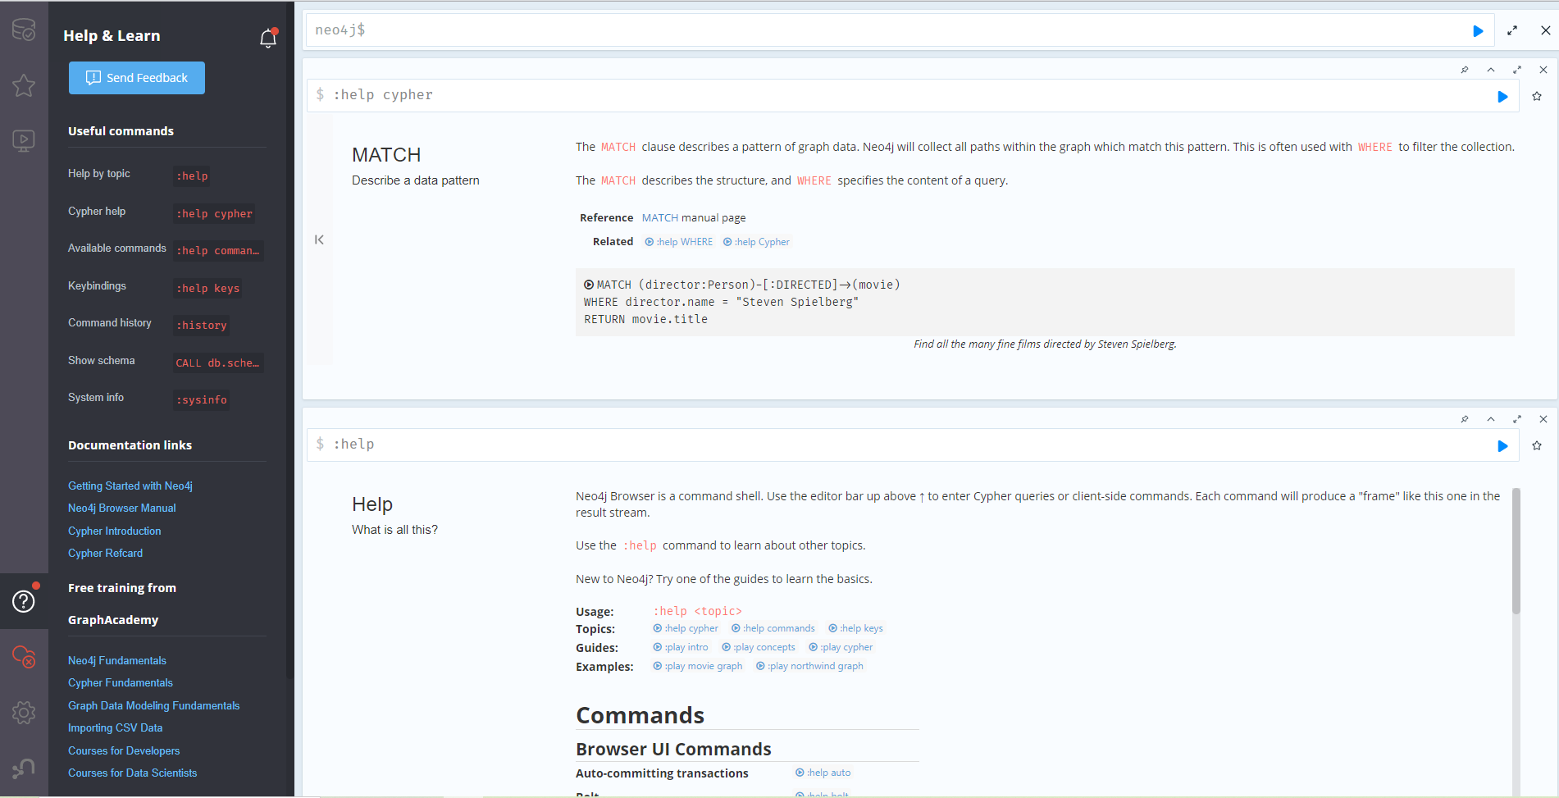The height and width of the screenshot is (798, 1559).
Task: Run the :help keys sidebar command
Action: pos(207,288)
